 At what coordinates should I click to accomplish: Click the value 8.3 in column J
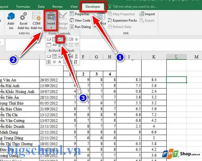click(129, 80)
